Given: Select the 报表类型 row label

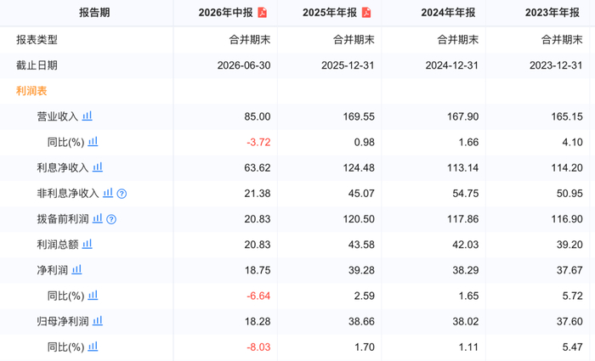Looking at the screenshot, I should pyautogui.click(x=37, y=40).
